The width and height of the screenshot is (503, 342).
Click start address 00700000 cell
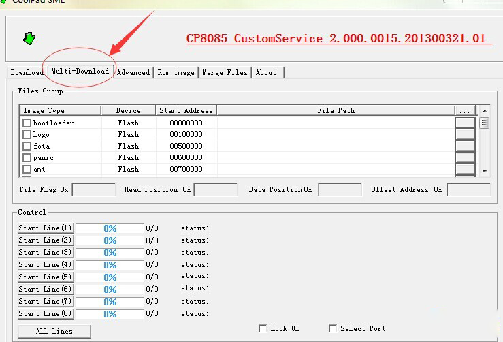point(186,169)
